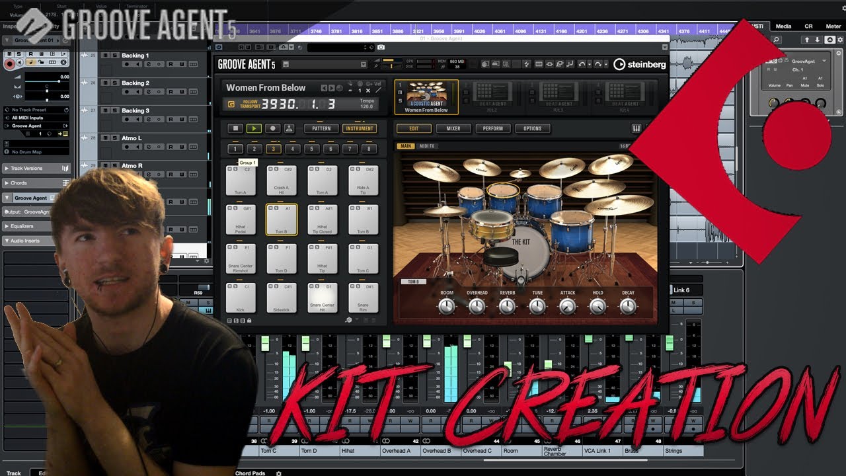Open the Mixer page tab
Screen dimensions: 846x476
tap(453, 128)
